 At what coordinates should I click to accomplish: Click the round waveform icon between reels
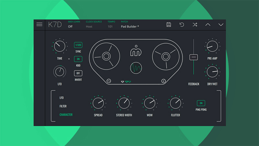coord(136,68)
